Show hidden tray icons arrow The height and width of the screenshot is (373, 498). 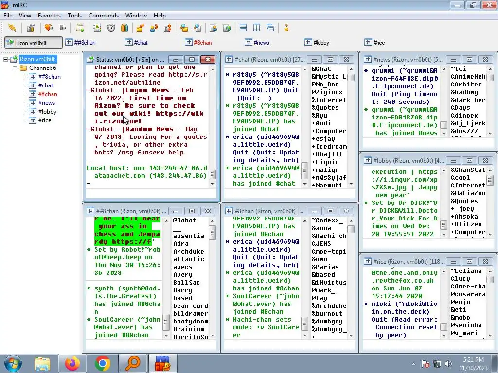point(413,364)
